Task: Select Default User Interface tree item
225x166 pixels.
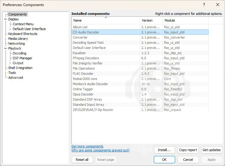Action: [29, 29]
